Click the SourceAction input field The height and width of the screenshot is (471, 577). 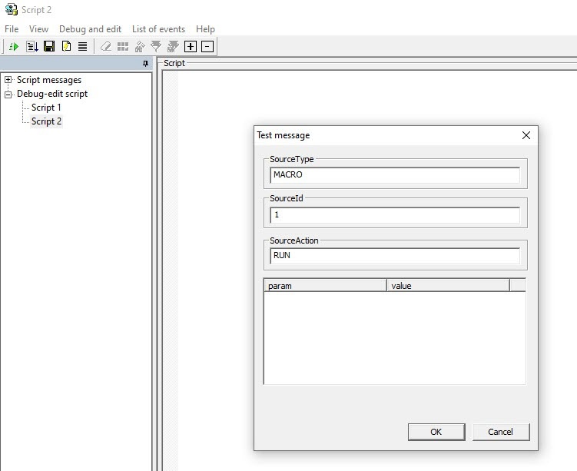click(395, 256)
